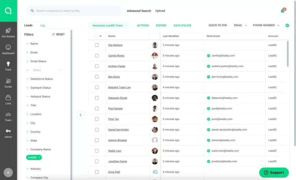Open Get Started rocket icon
296x180 pixels.
(x=8, y=30)
